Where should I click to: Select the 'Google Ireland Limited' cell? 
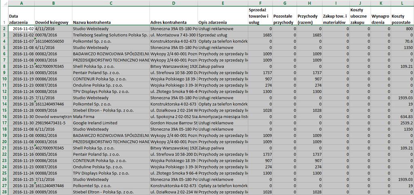coord(111,123)
